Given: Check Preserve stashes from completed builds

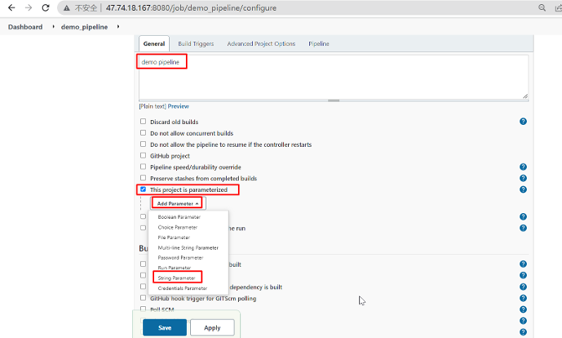Looking at the screenshot, I should click(143, 178).
